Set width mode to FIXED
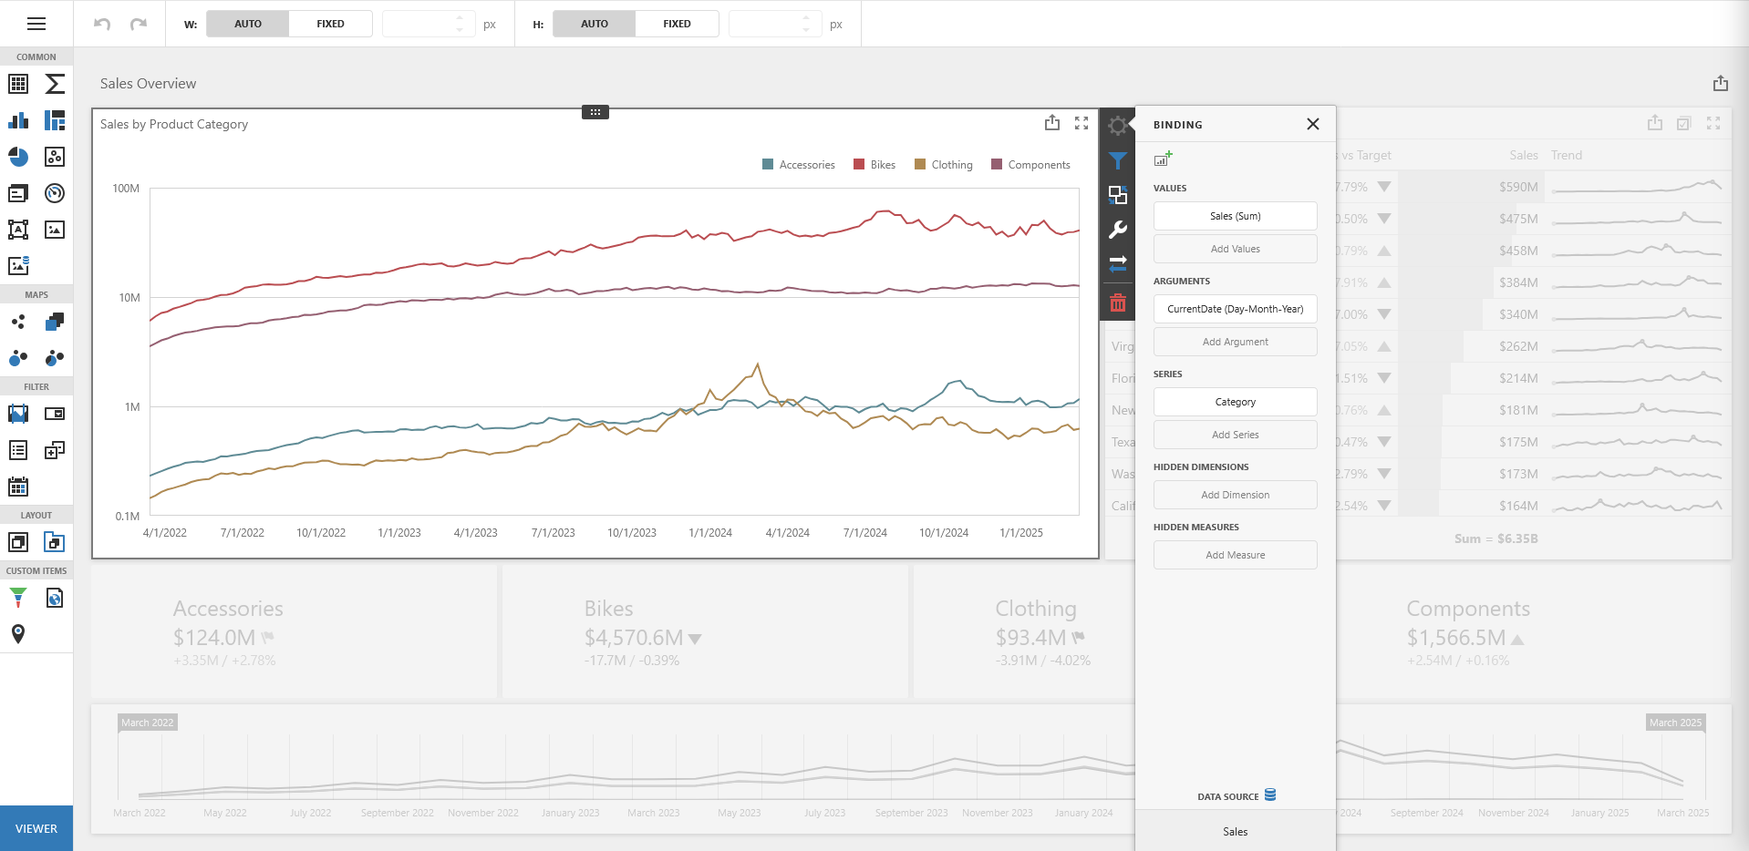This screenshot has height=851, width=1749. tap(330, 24)
